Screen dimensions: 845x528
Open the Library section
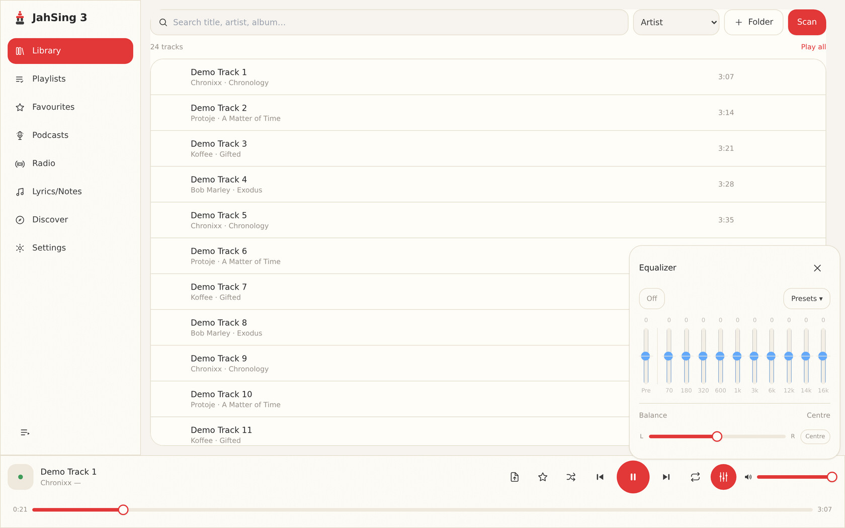pos(70,51)
